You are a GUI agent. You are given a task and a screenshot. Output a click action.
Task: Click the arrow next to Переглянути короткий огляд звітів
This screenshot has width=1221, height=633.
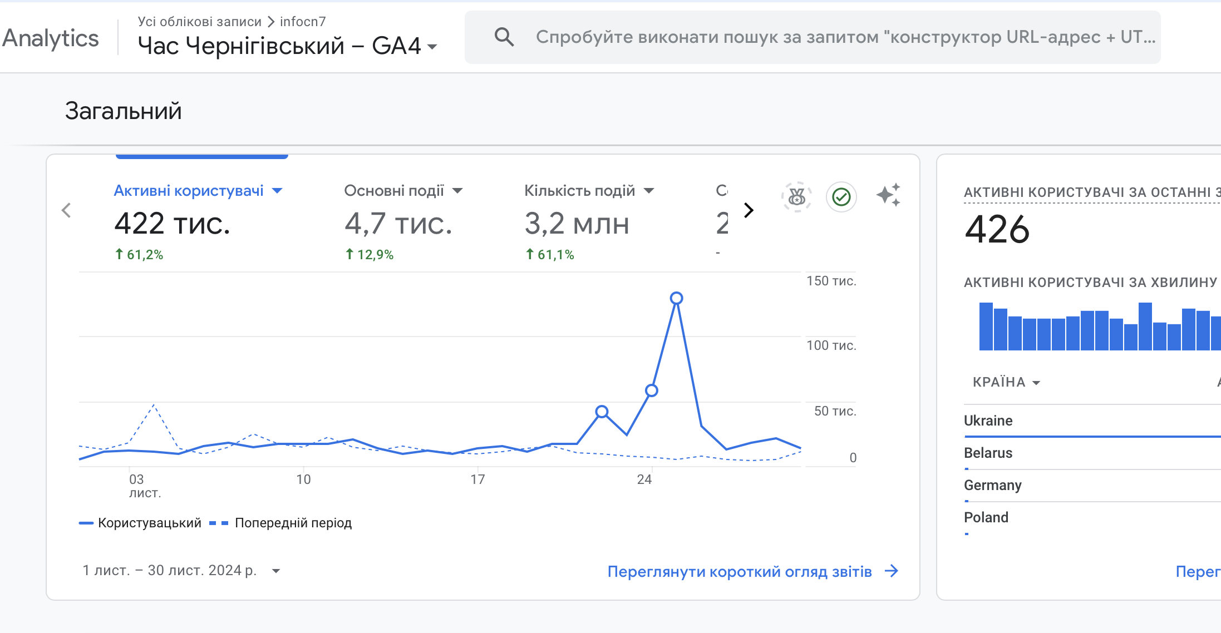pyautogui.click(x=892, y=571)
